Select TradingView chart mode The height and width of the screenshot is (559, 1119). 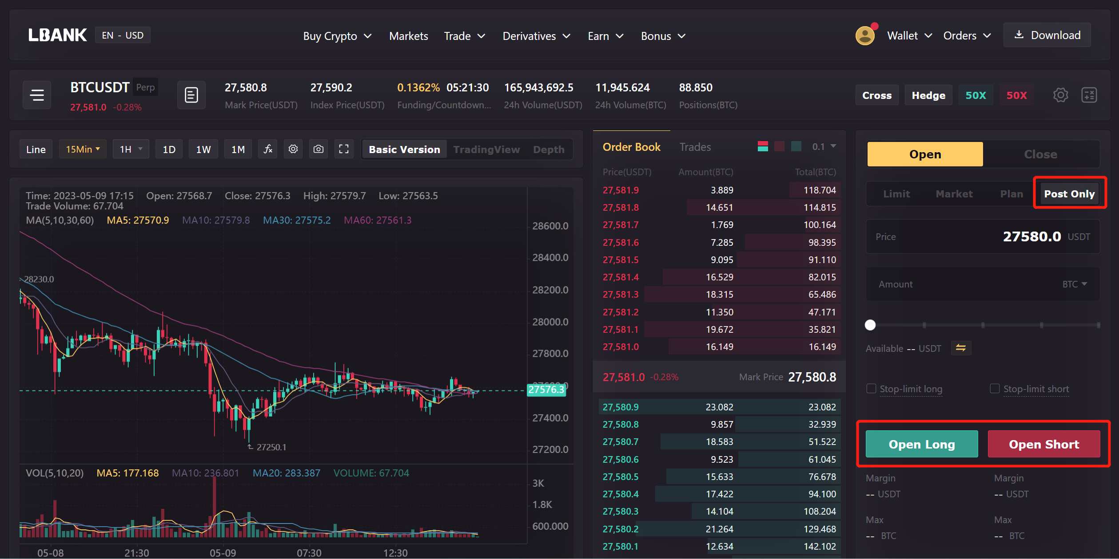click(486, 150)
